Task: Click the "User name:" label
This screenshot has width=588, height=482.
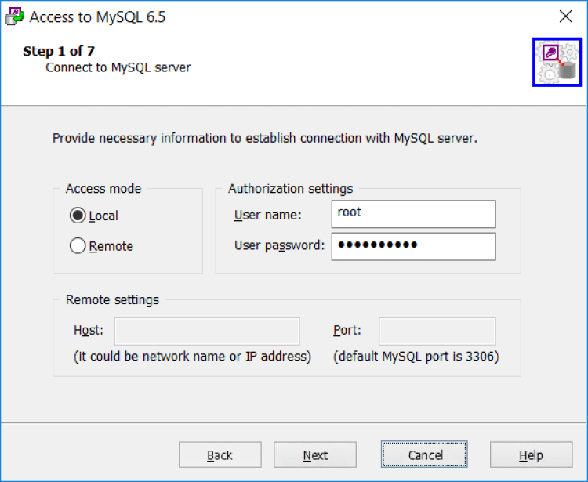Action: tap(267, 214)
